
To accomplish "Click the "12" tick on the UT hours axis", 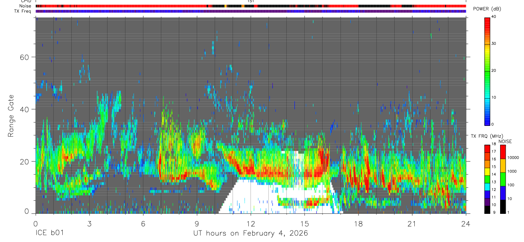I will 250,223.
